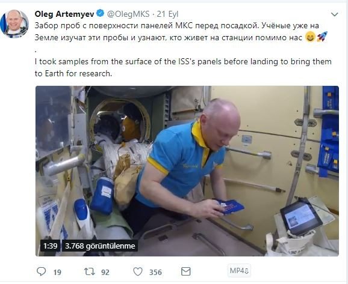Play the embedded ISS video
The image size is (348, 284).
tap(187, 171)
